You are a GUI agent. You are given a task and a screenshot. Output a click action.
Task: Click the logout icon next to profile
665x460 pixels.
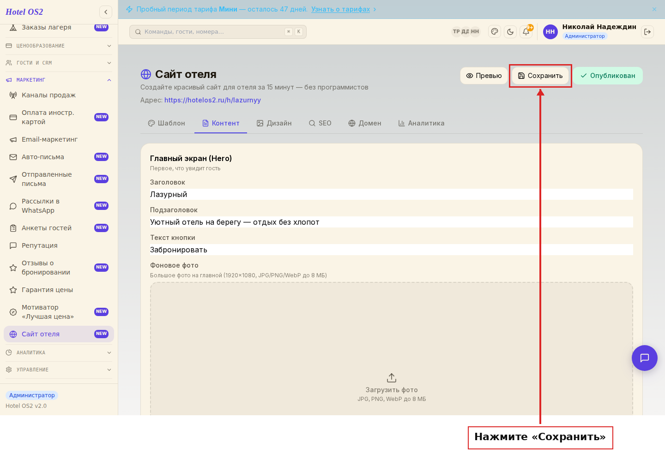(647, 32)
